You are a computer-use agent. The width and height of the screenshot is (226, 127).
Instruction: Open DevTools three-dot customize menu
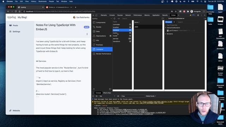pyautogui.click(x=202, y=15)
